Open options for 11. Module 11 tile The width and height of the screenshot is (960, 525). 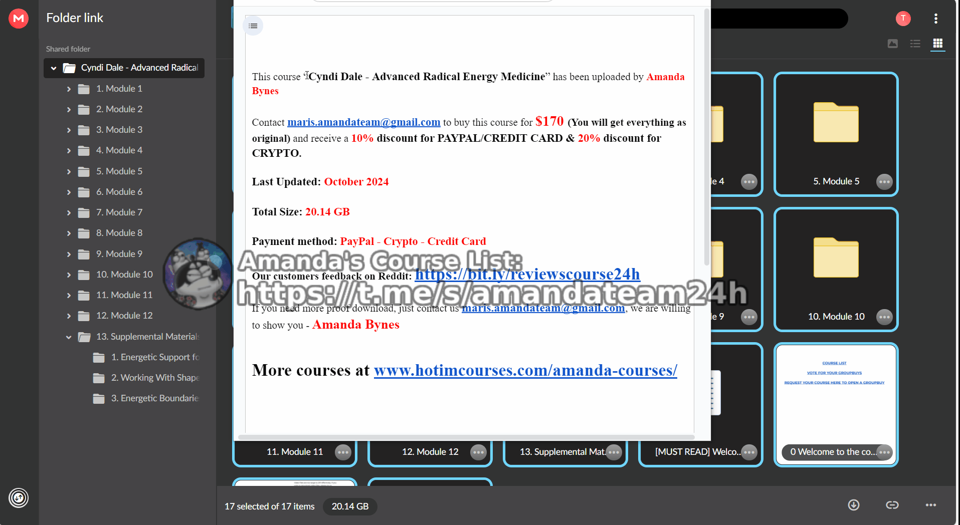click(343, 452)
